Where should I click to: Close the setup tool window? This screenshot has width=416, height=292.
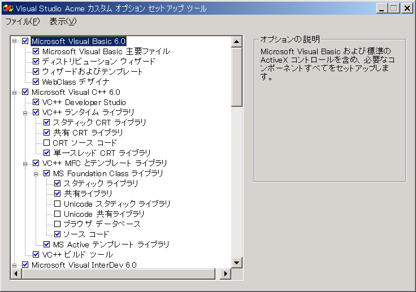pos(407,8)
